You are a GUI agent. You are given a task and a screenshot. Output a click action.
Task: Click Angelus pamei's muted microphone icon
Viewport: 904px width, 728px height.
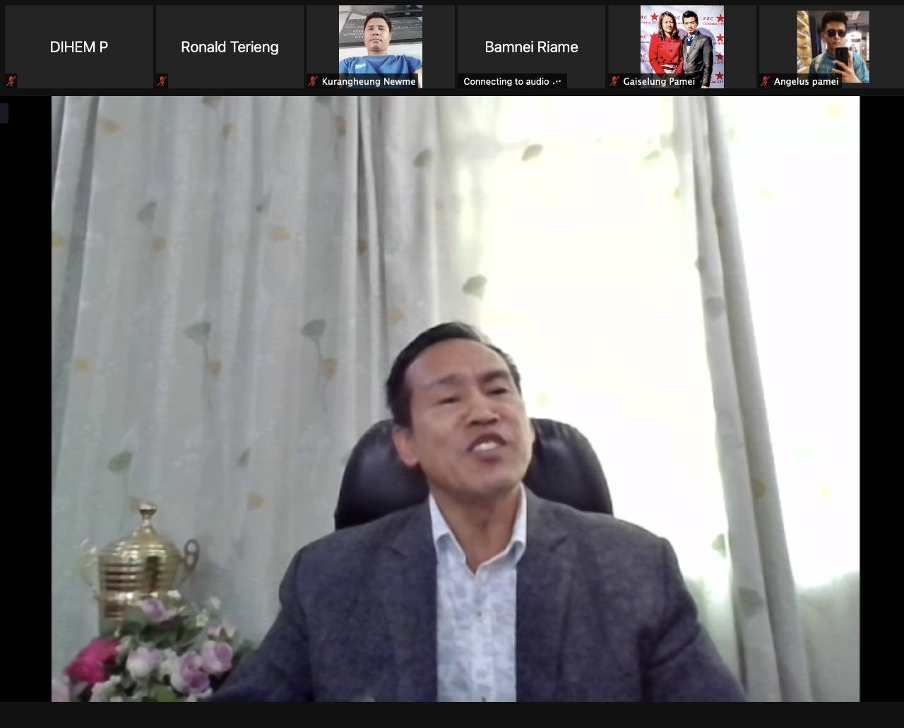point(765,81)
